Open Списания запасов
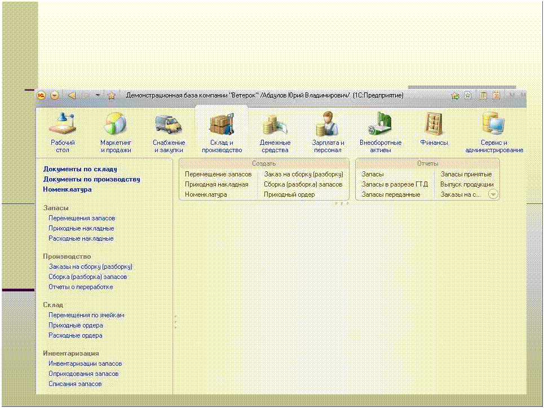544x408 pixels. point(75,384)
